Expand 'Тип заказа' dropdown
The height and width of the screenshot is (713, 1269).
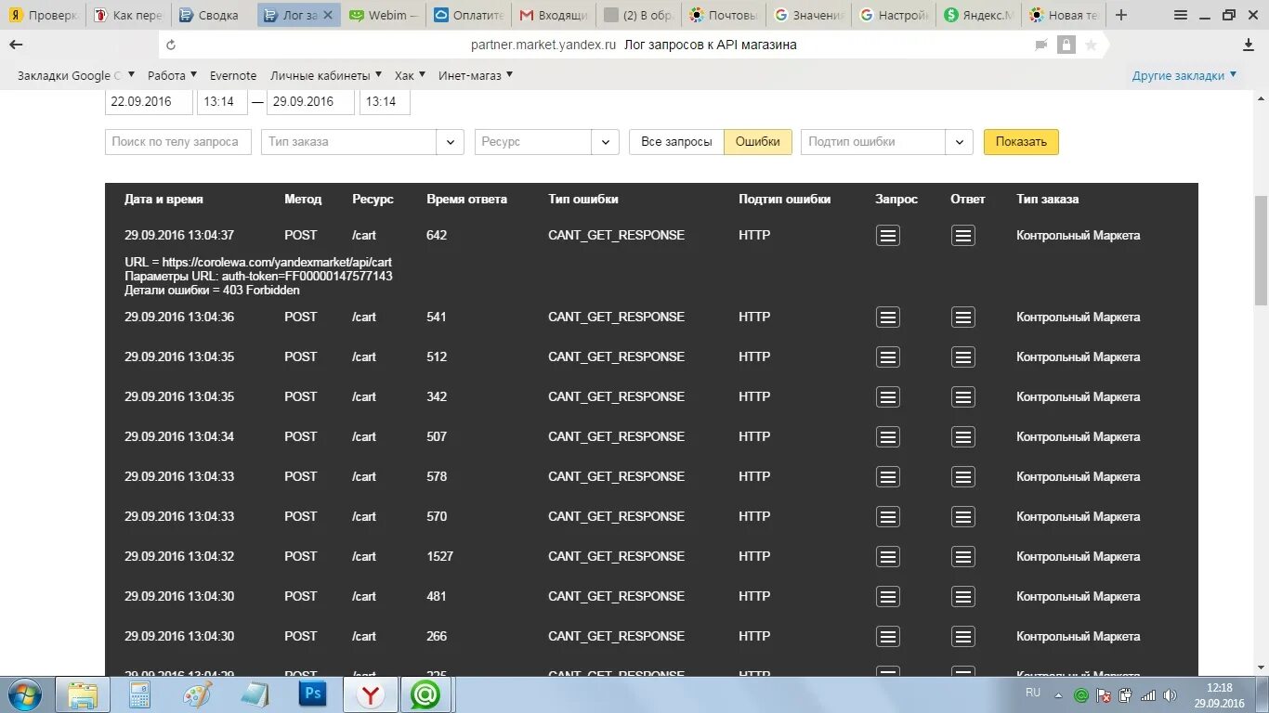tap(451, 142)
